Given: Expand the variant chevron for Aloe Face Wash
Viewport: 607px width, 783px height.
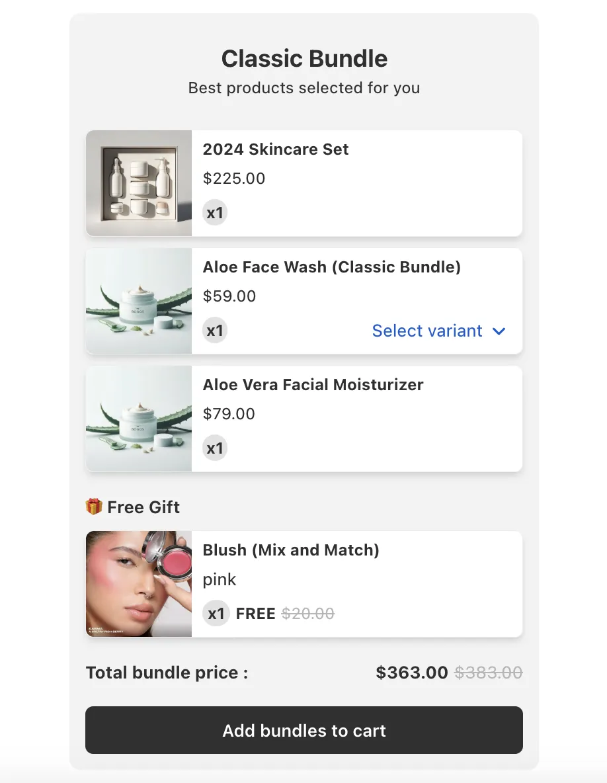Looking at the screenshot, I should click(x=499, y=331).
